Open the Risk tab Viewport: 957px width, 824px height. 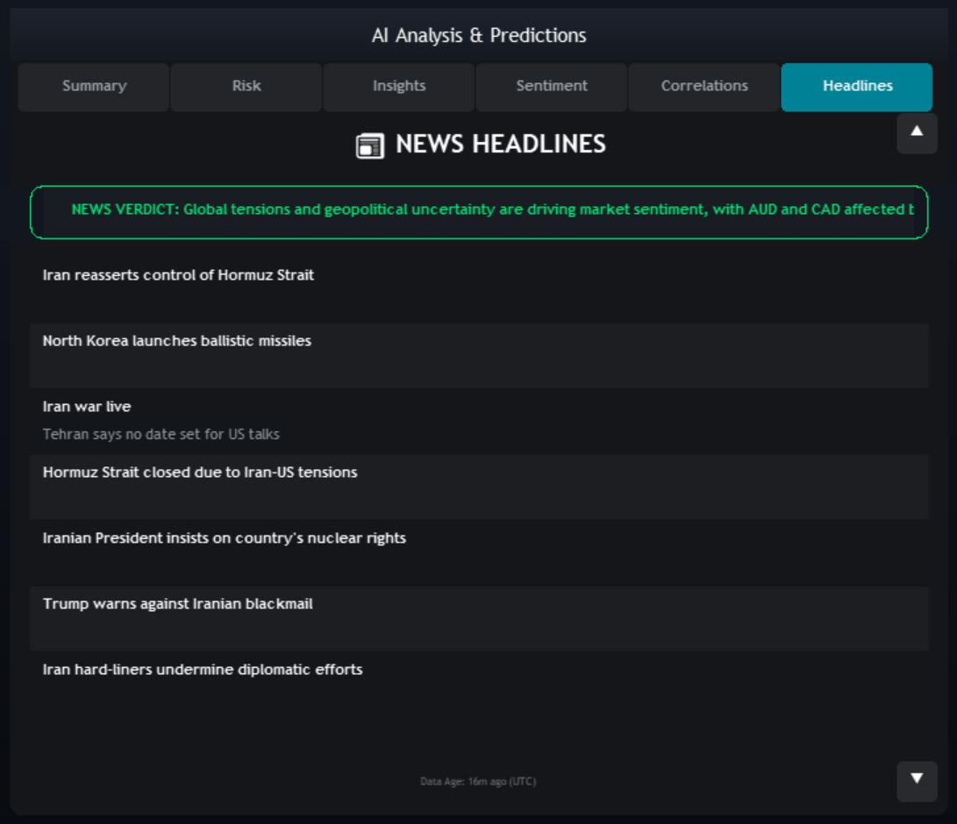point(246,87)
